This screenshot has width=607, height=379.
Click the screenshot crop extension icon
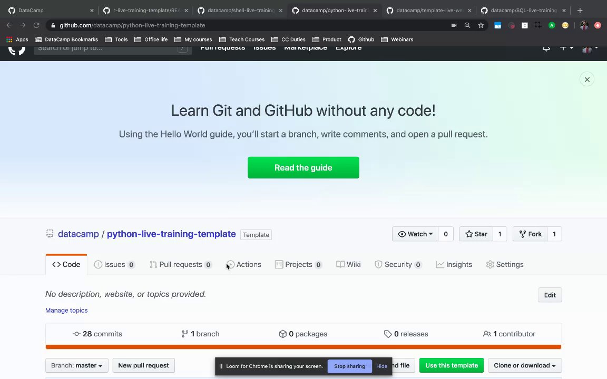[538, 25]
